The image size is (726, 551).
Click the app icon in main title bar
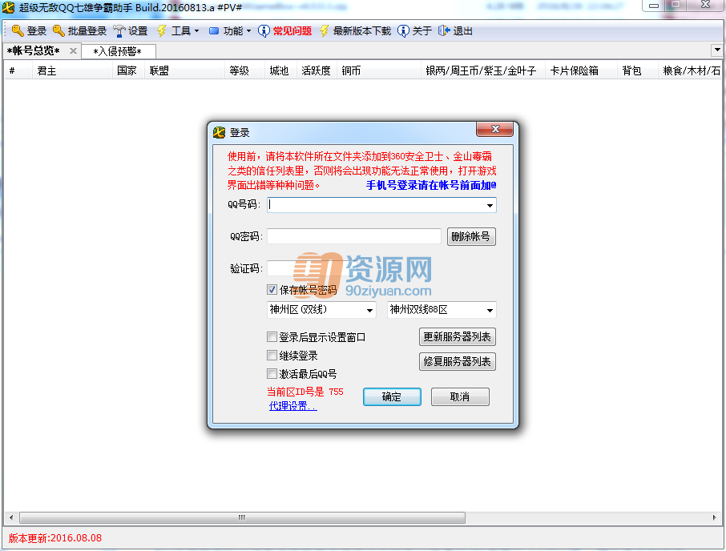point(8,7)
